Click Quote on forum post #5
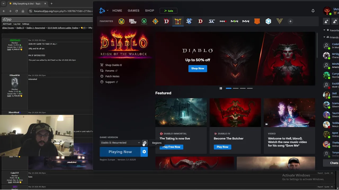The width and height of the screenshot is (339, 190). point(327,173)
